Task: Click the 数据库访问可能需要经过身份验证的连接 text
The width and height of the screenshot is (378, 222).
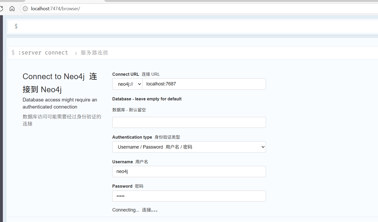Action: click(62, 120)
